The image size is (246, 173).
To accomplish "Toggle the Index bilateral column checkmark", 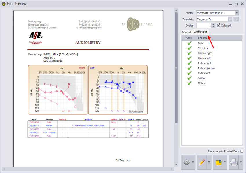I will pyautogui.click(x=189, y=68).
